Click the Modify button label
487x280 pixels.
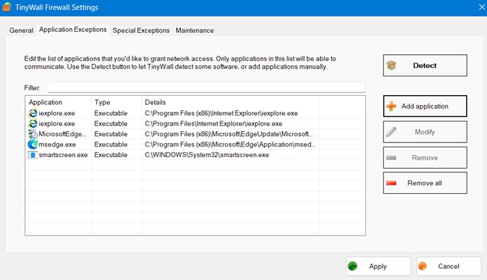click(x=424, y=132)
